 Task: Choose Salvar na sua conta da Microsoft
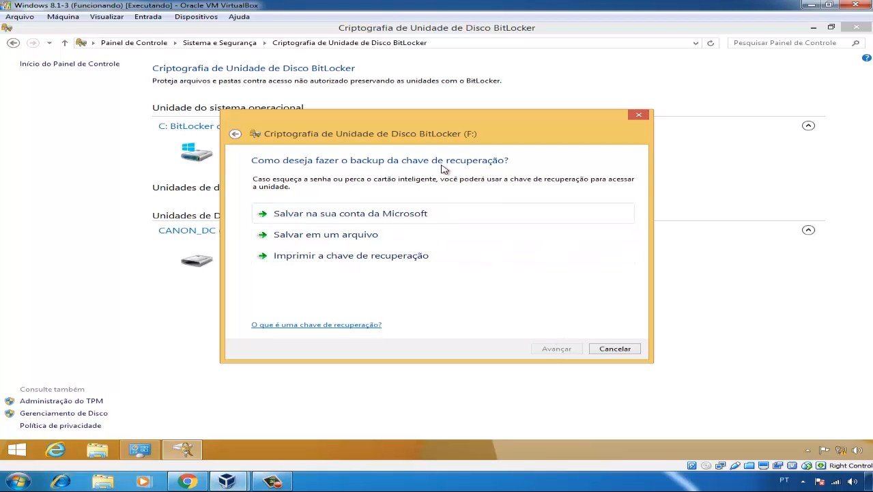click(443, 214)
